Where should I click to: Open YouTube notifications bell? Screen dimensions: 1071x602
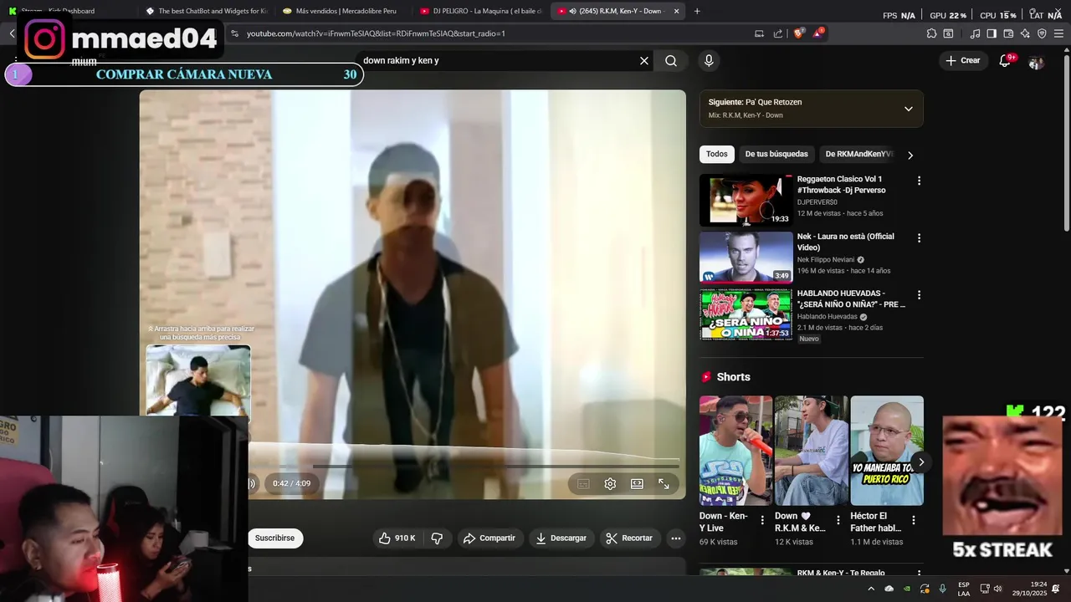[x=1005, y=61]
